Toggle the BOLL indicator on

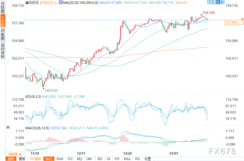point(127,159)
